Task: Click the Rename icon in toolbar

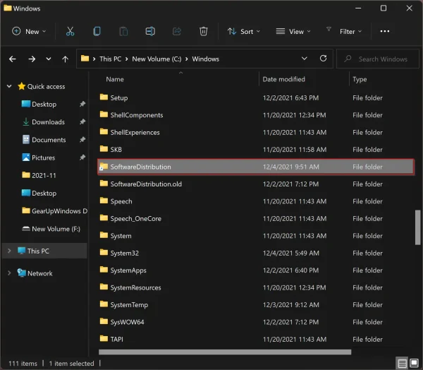Action: [x=150, y=31]
